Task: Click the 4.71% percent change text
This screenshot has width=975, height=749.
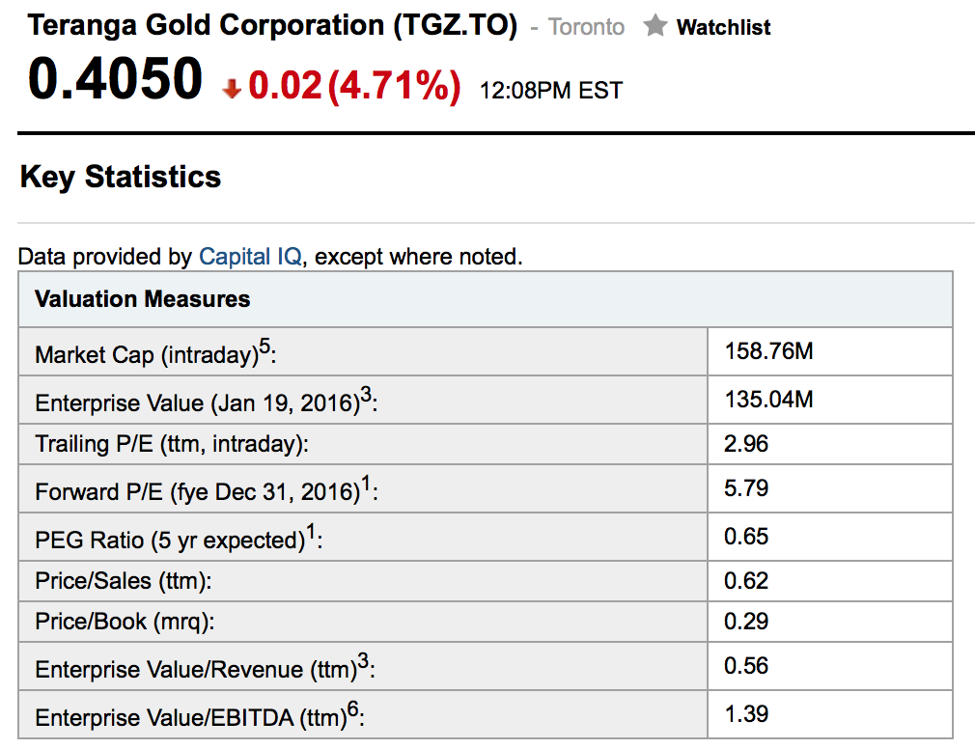Action: (394, 87)
